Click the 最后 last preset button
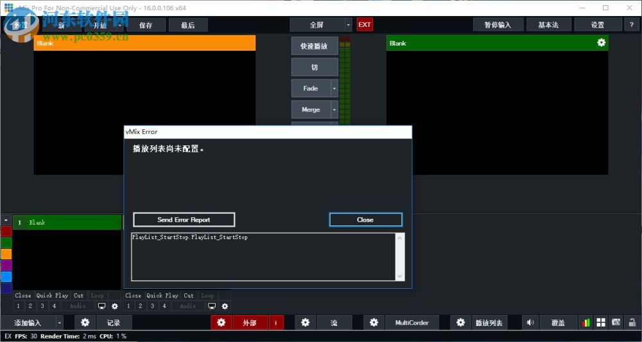Viewport: 642px width, 342px height. pyautogui.click(x=188, y=25)
